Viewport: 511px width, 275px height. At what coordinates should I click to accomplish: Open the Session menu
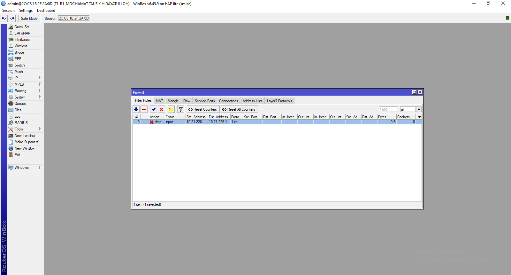click(8, 11)
